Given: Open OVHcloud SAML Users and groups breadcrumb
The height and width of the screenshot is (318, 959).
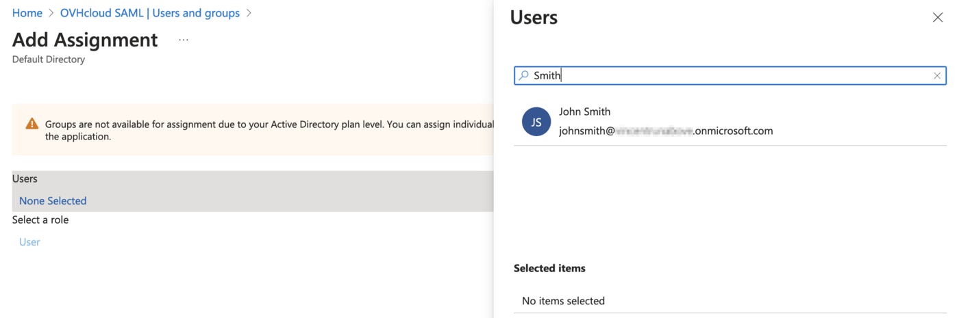Looking at the screenshot, I should (150, 13).
